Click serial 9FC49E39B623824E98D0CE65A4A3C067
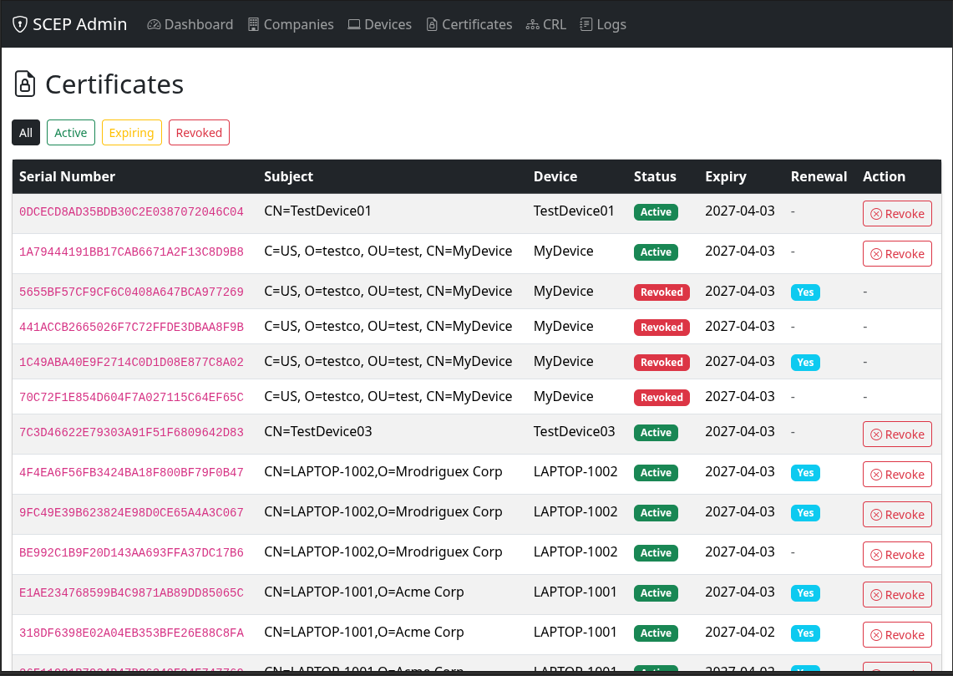The image size is (953, 676). (131, 512)
